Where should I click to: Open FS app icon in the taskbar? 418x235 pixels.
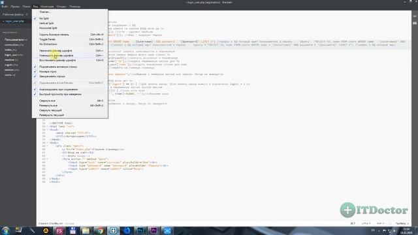point(59,230)
